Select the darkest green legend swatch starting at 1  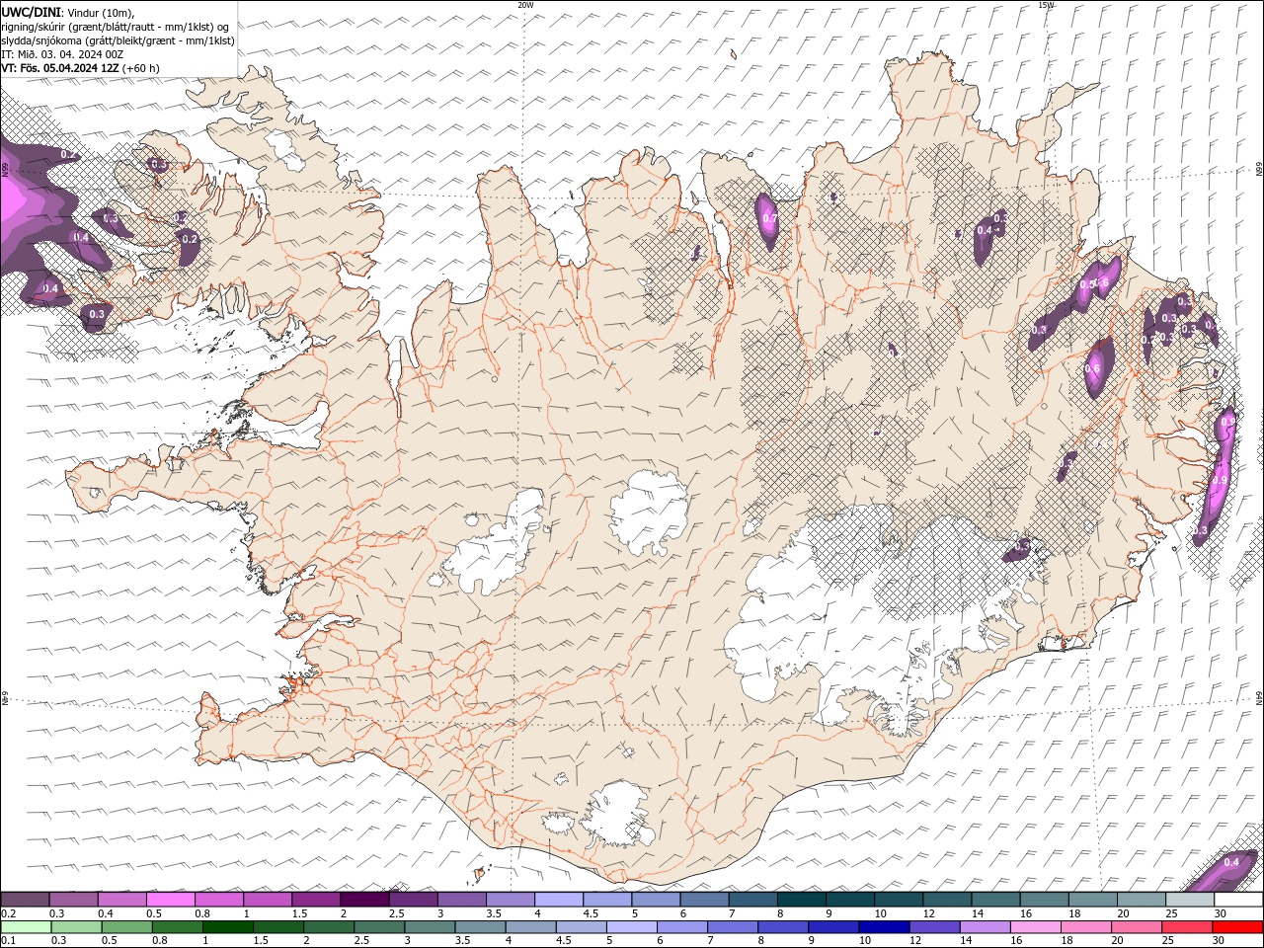pyautogui.click(x=227, y=926)
